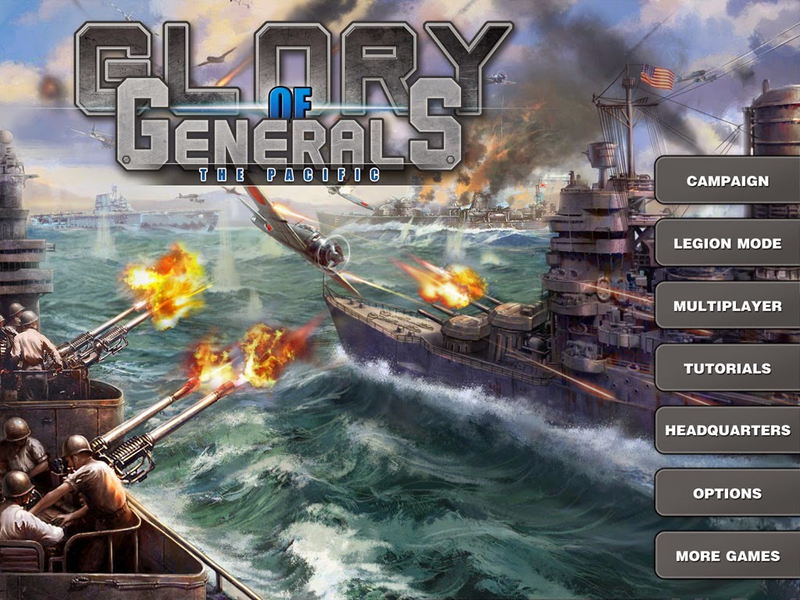The image size is (800, 600).
Task: Start the Campaign mode
Action: click(727, 180)
